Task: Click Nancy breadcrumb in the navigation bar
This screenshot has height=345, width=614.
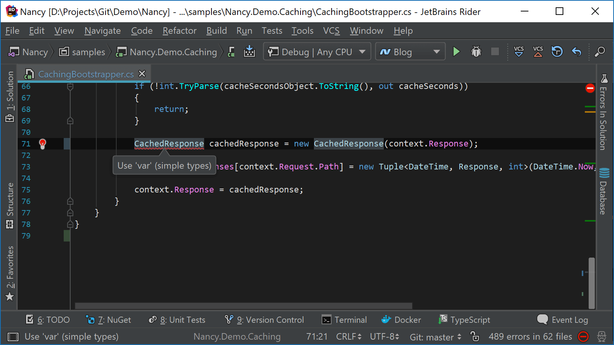Action: (x=29, y=52)
